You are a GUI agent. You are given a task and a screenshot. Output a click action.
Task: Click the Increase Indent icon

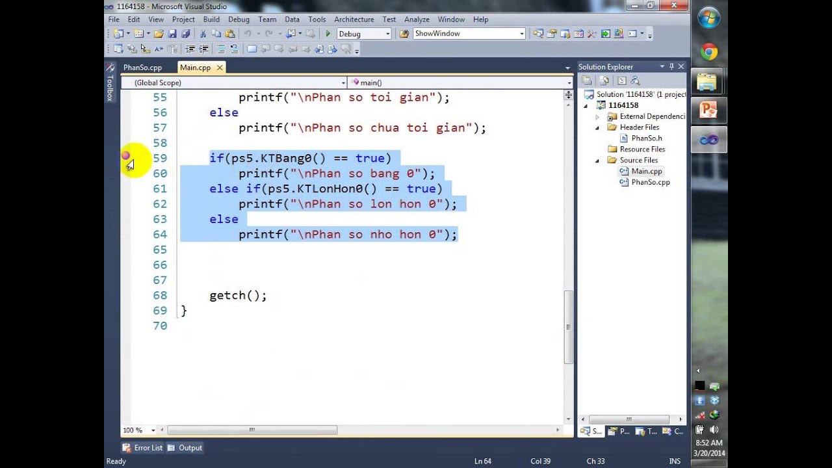203,49
